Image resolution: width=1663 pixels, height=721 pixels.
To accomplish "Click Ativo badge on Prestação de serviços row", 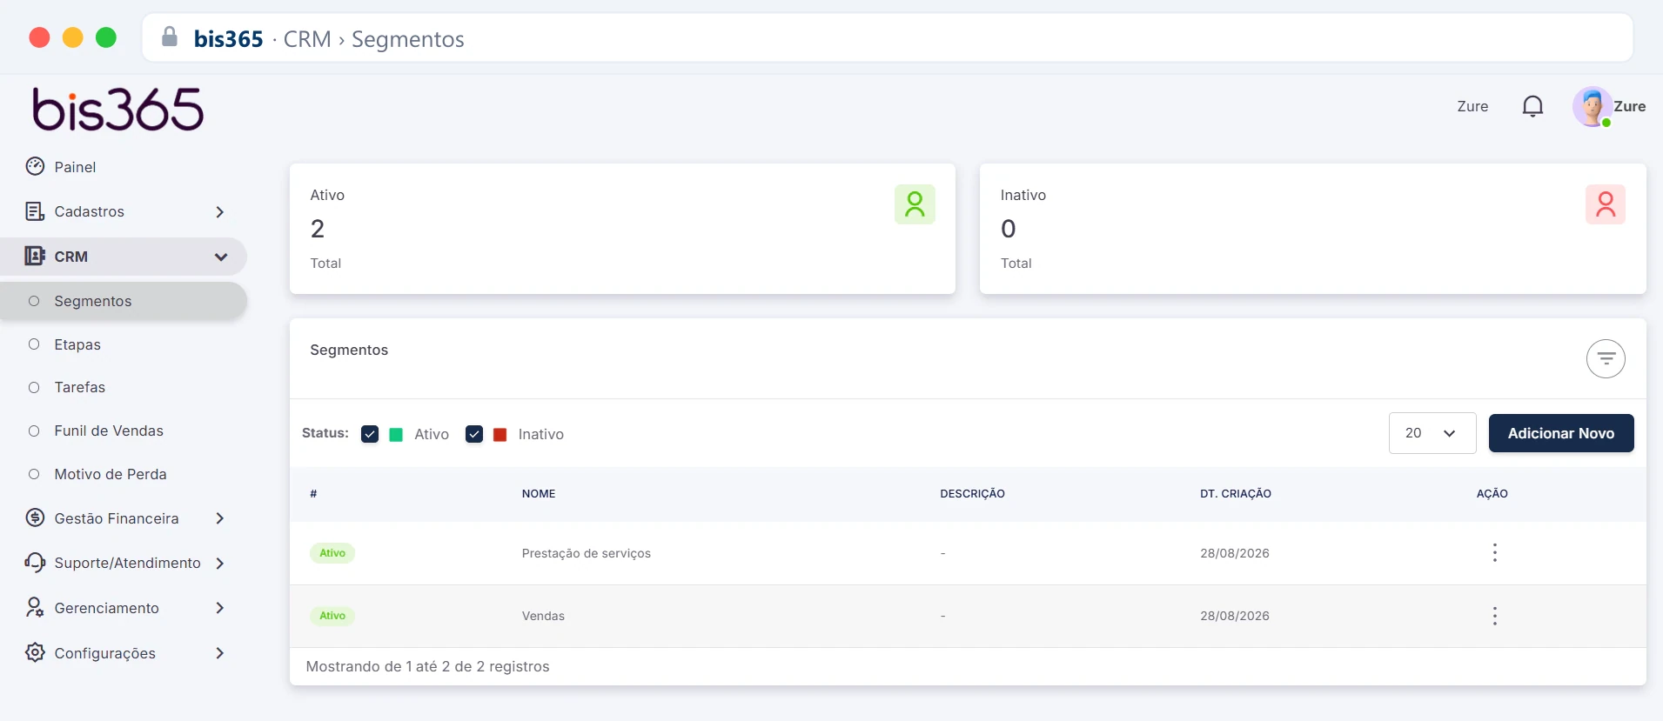I will (332, 553).
